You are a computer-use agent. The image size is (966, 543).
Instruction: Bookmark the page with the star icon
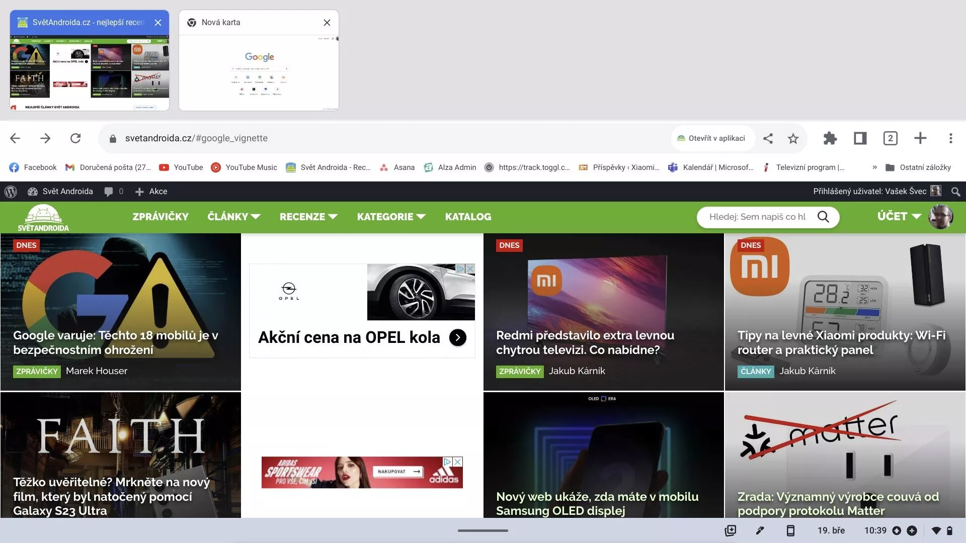pos(793,138)
